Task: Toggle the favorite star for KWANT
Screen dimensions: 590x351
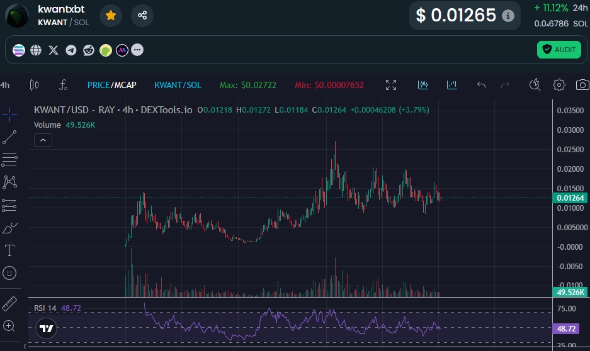Action: [x=111, y=15]
